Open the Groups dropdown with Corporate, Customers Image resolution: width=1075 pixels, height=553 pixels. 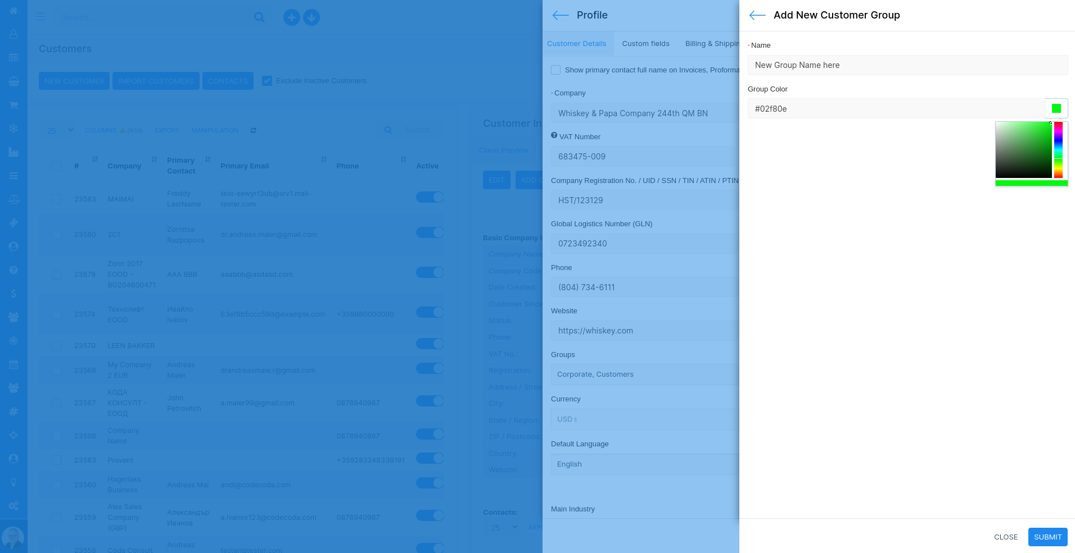645,374
